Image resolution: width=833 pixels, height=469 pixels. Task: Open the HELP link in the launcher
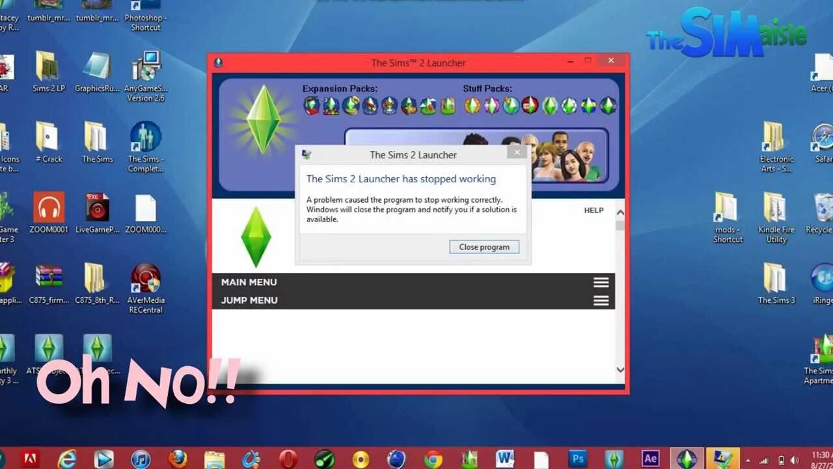(x=594, y=210)
